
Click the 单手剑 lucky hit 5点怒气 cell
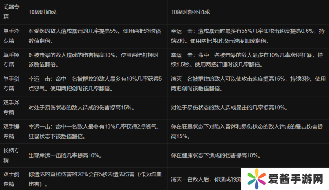pos(95,83)
